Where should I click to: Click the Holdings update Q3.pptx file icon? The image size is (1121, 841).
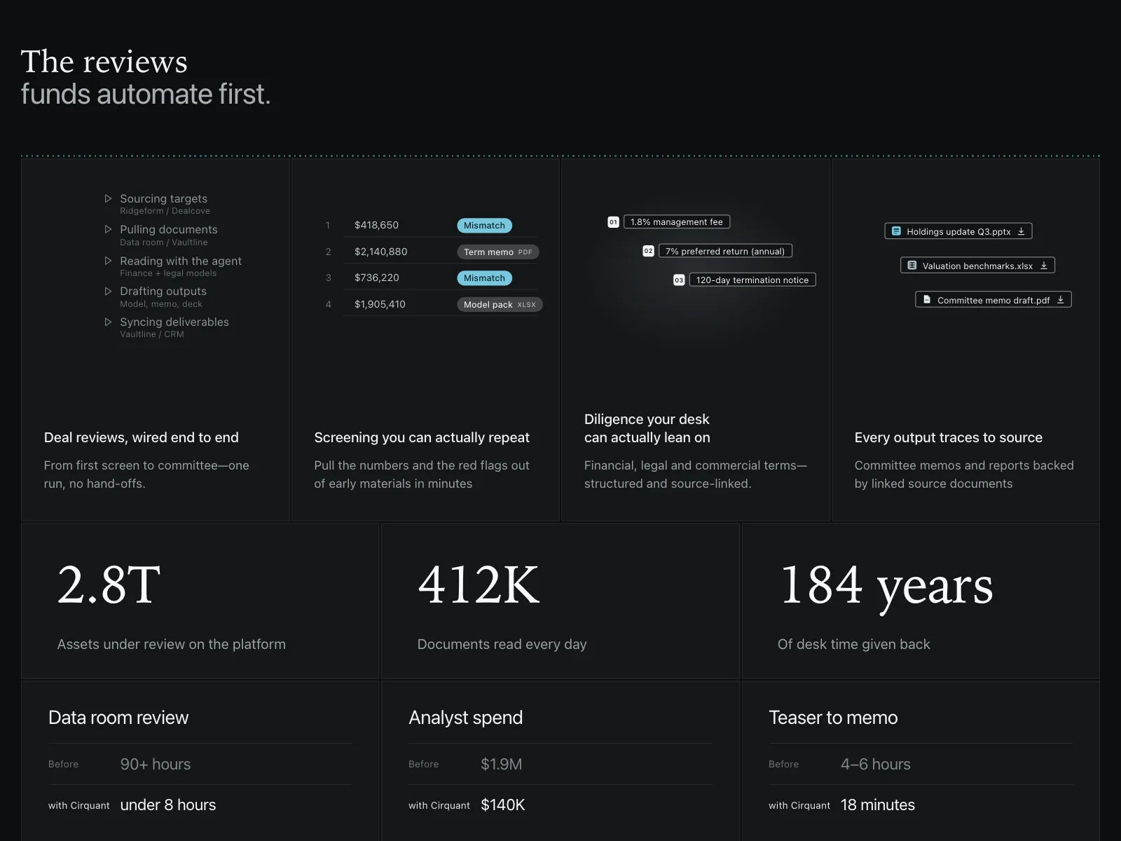click(x=896, y=231)
